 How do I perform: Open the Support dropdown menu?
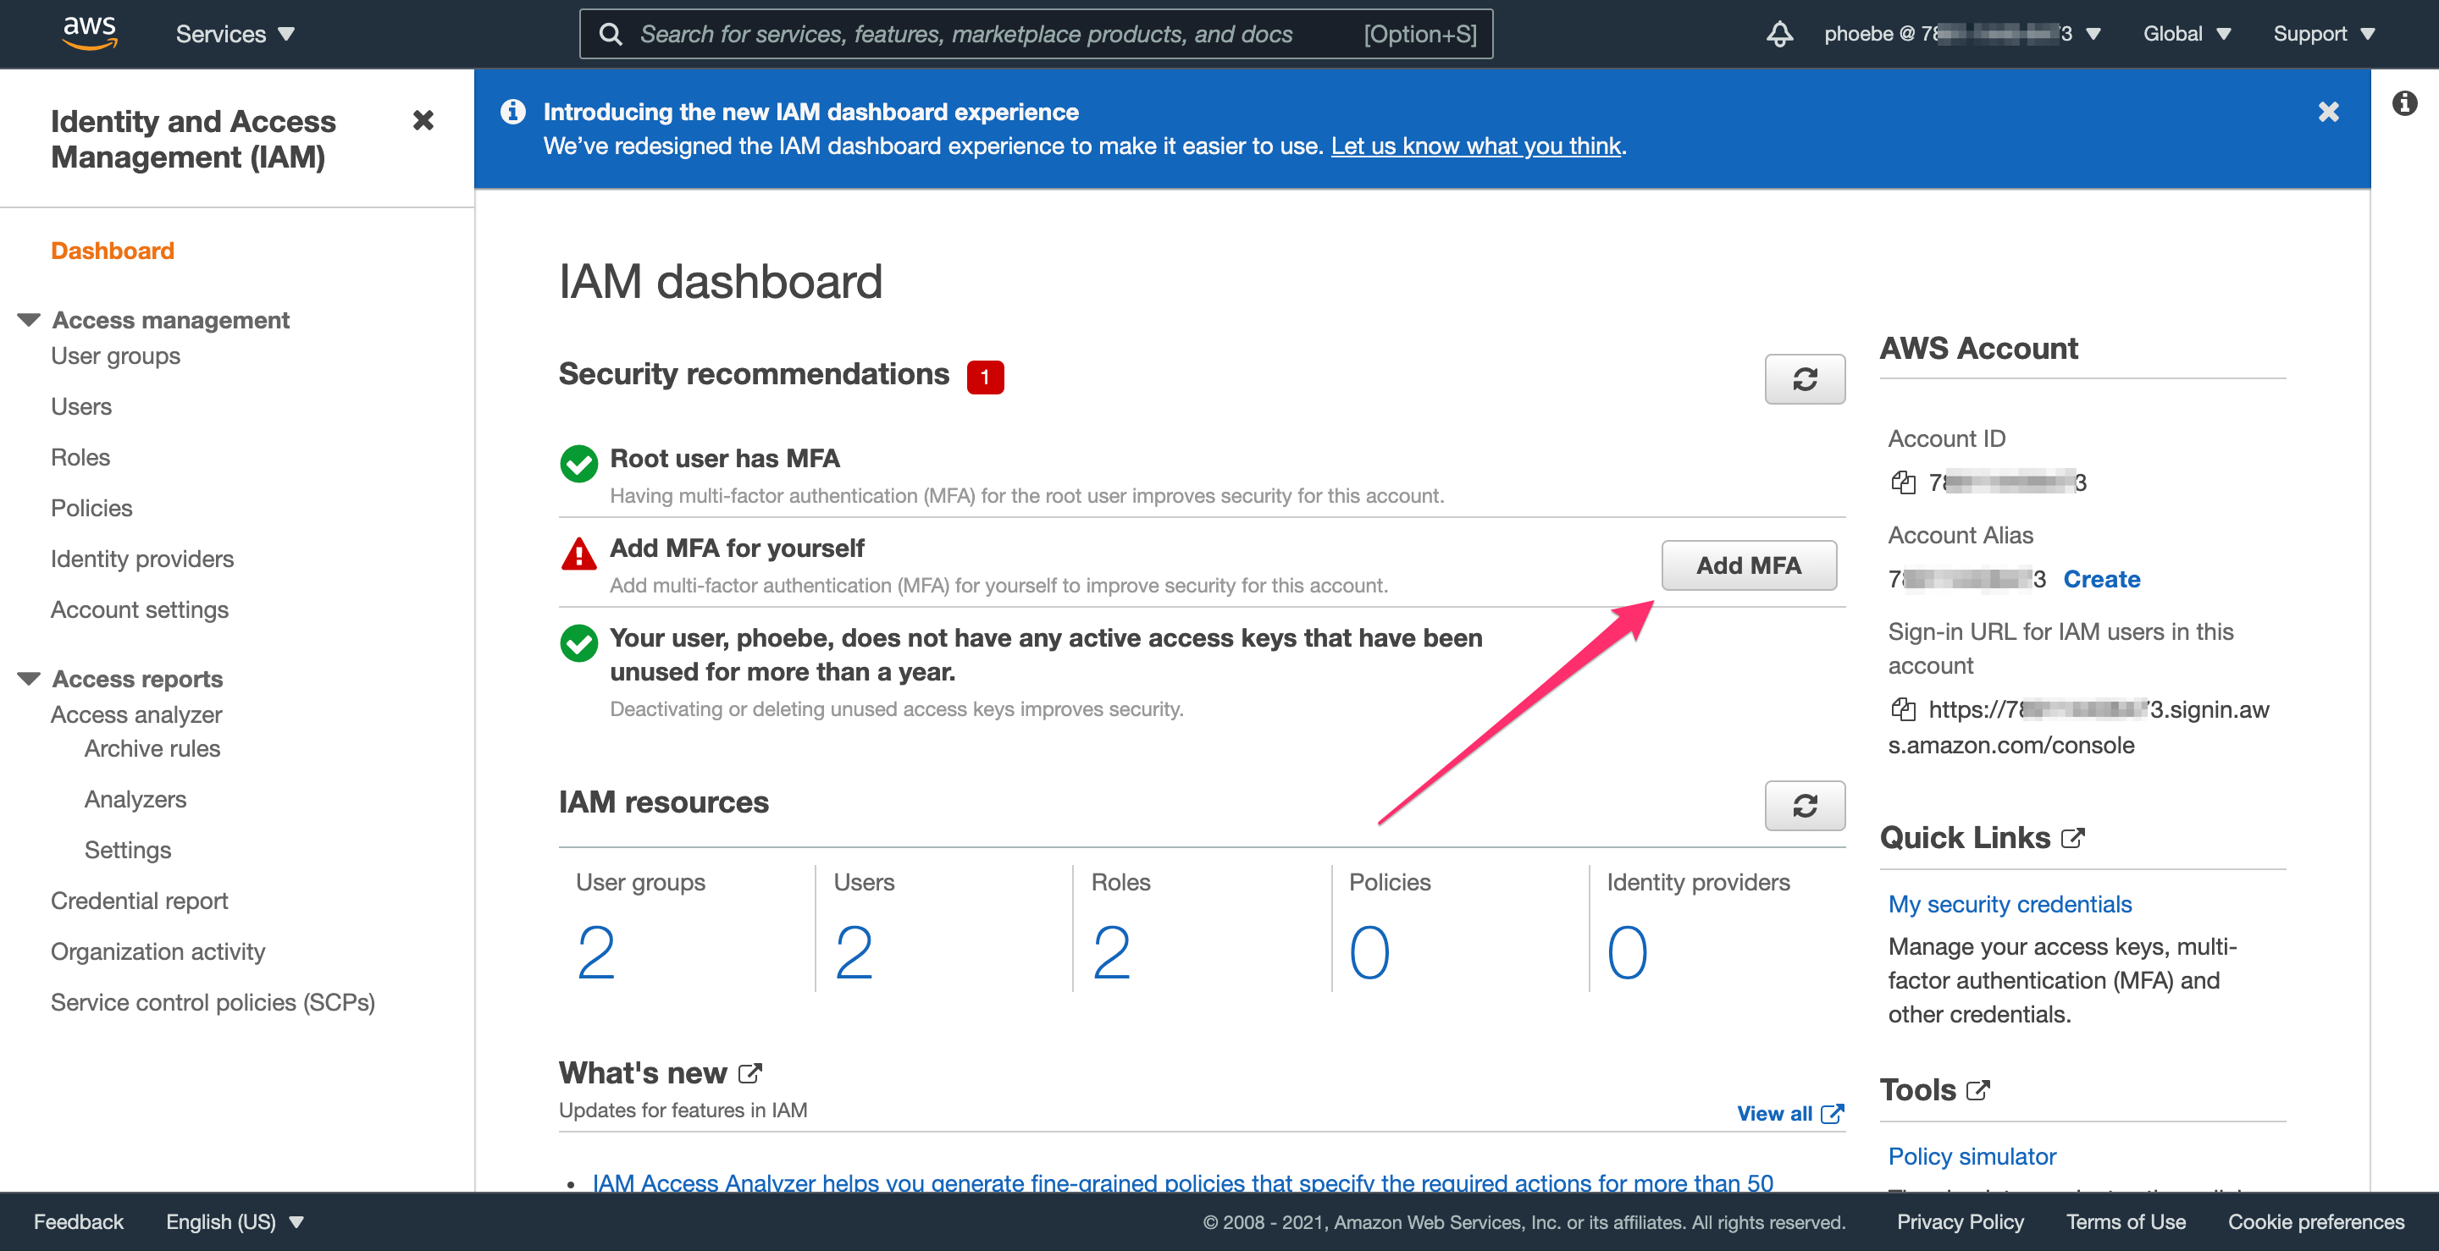pyautogui.click(x=2324, y=34)
